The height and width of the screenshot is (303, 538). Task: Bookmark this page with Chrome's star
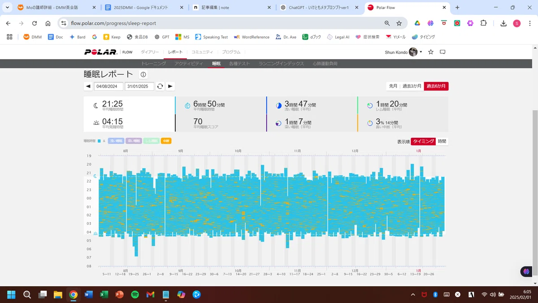click(399, 23)
